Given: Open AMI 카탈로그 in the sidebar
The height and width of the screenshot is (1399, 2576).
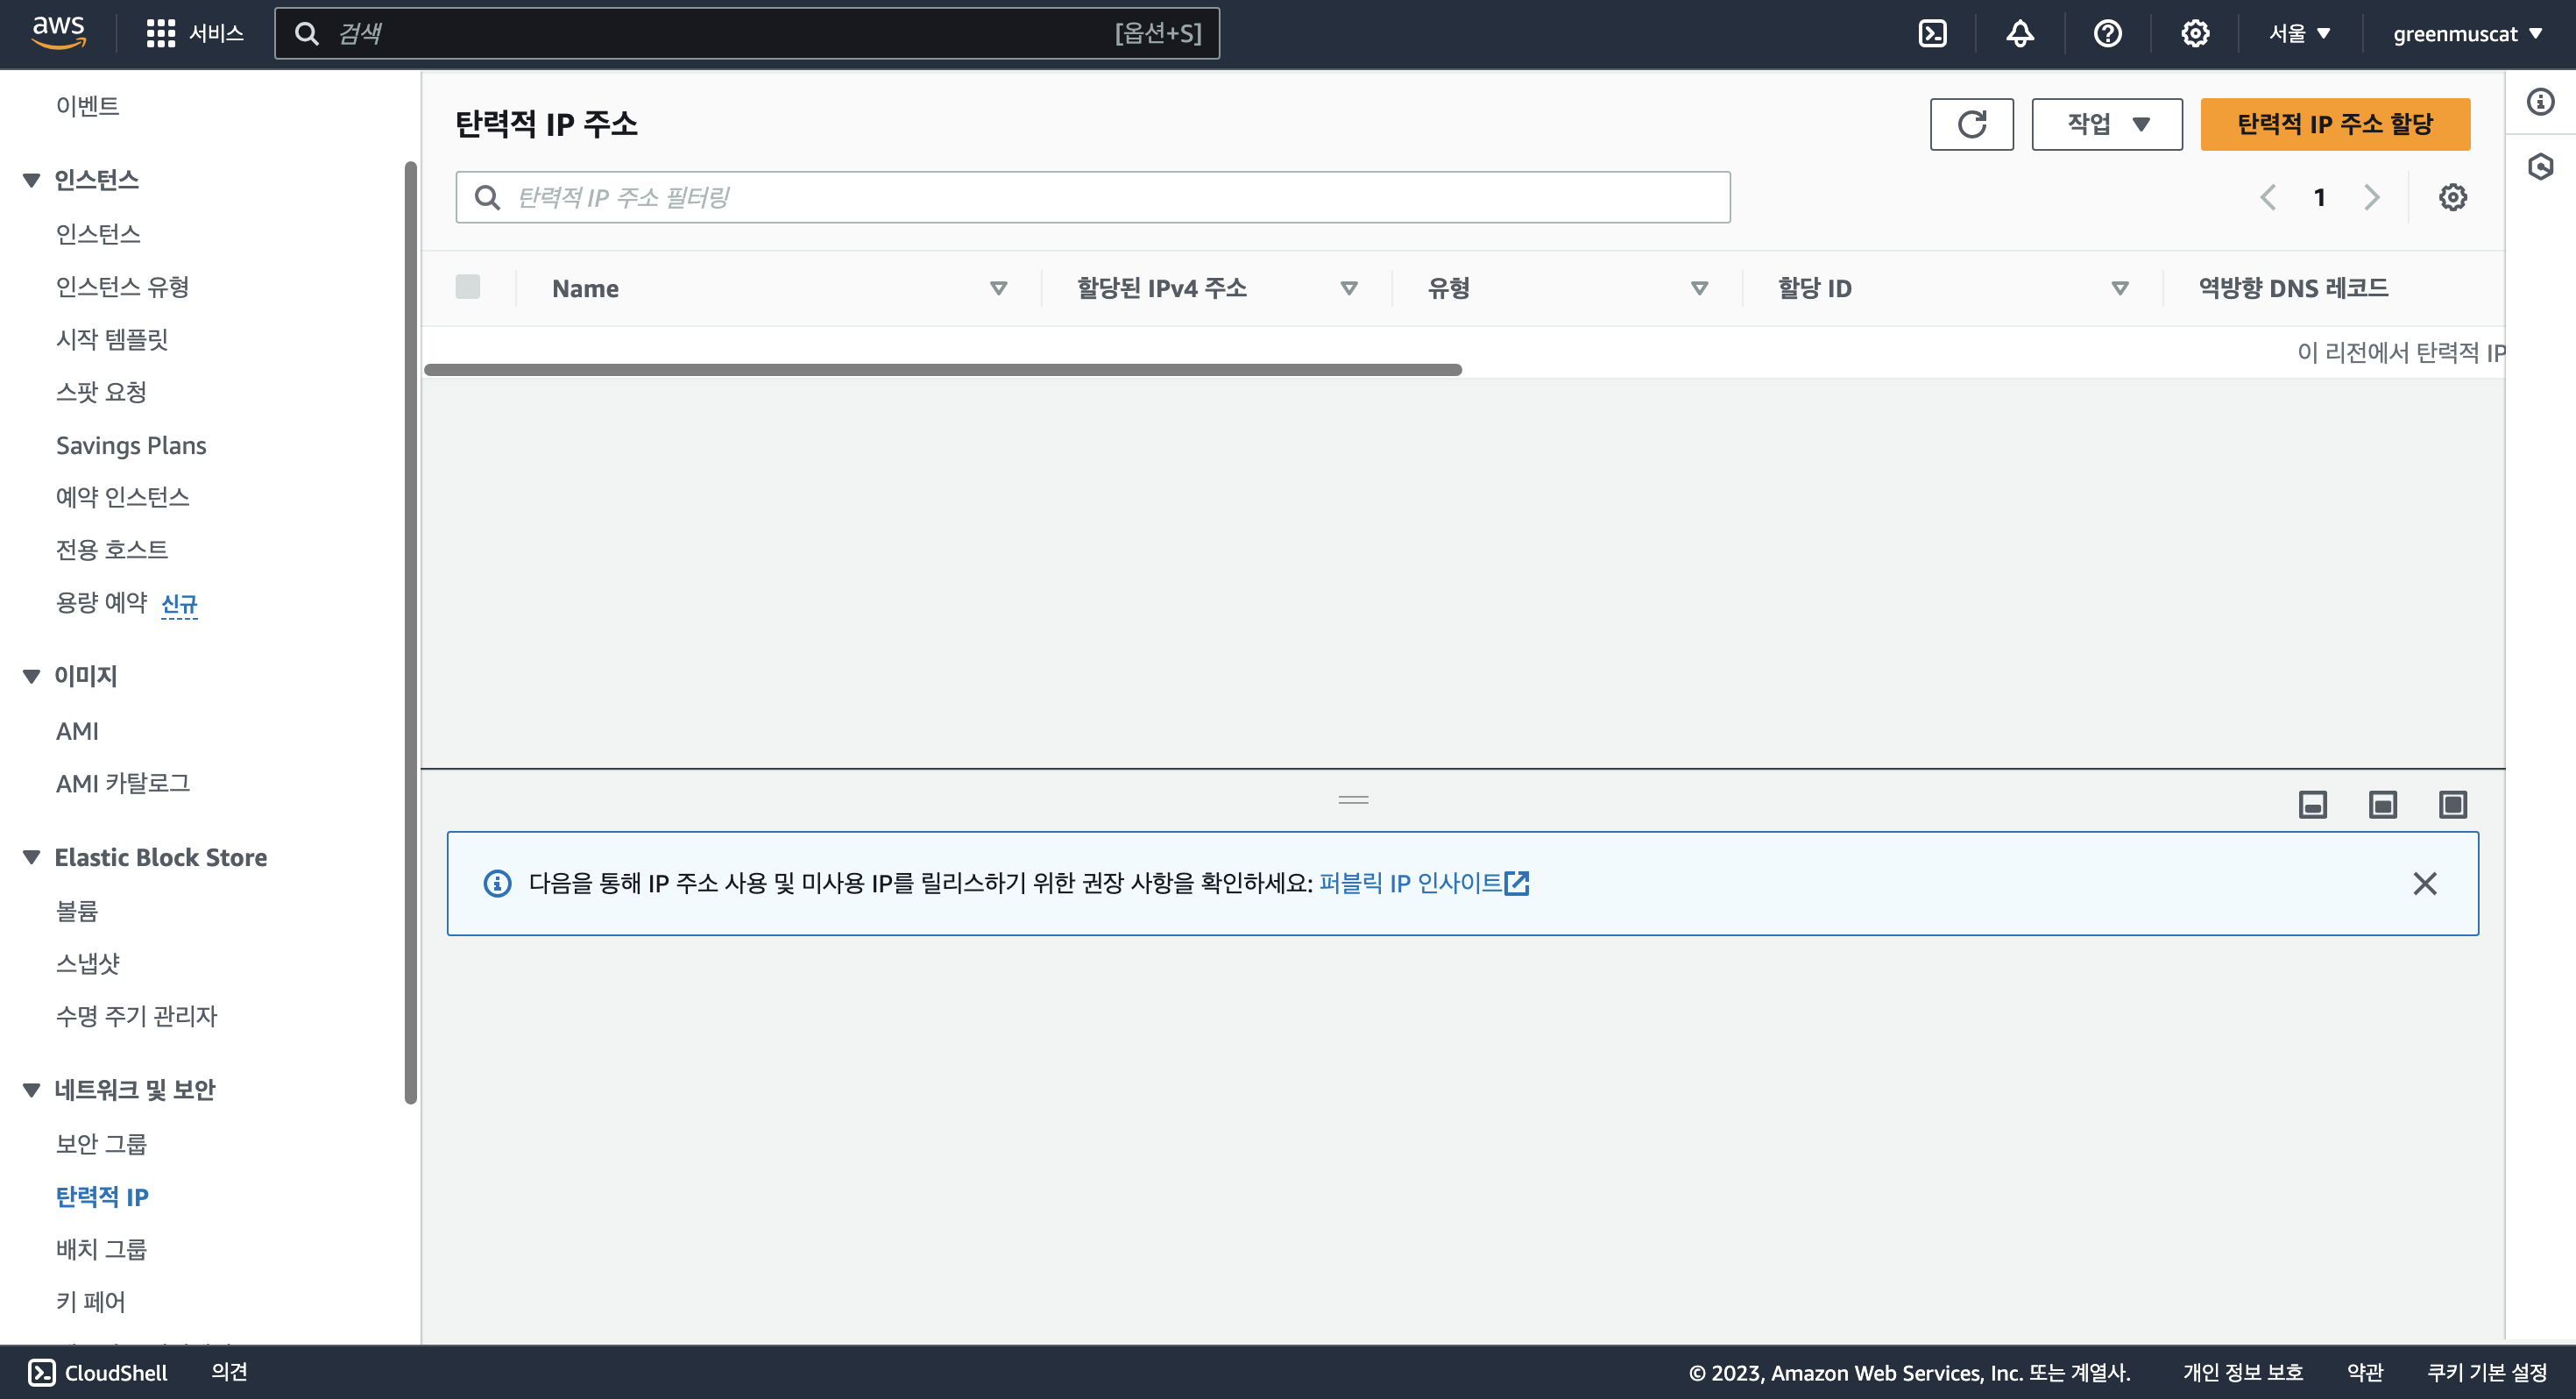Looking at the screenshot, I should tap(122, 784).
